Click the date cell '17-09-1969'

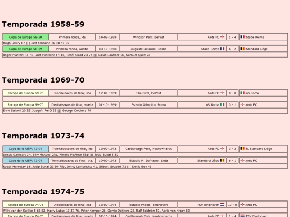[x=107, y=93]
